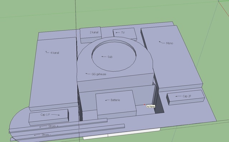Screen dimensions: 229x142
Task: Click the 'TV' label on model
Action: (x=123, y=33)
